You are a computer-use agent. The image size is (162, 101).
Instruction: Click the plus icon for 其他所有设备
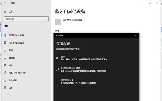(57, 81)
